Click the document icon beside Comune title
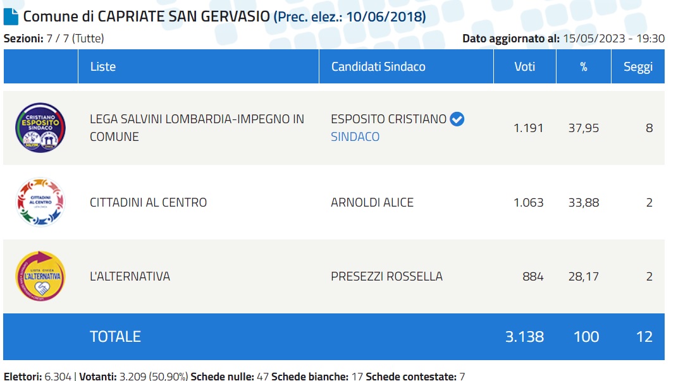Viewport: 683px width, 381px height. (x=11, y=16)
